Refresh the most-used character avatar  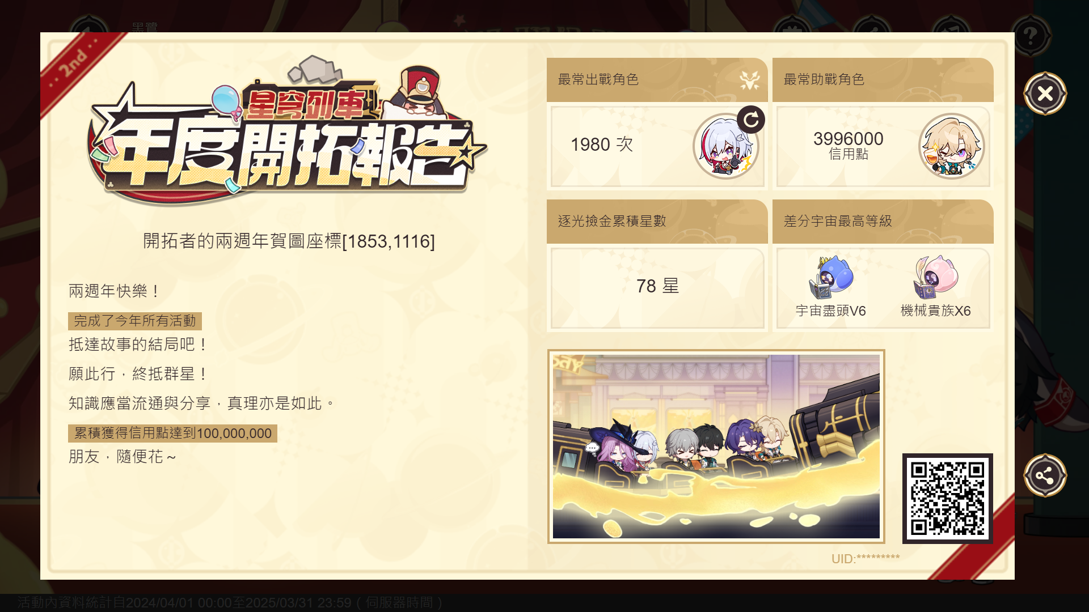751,120
